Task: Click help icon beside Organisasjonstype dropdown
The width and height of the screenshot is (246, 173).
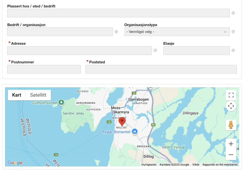Action: 233,32
